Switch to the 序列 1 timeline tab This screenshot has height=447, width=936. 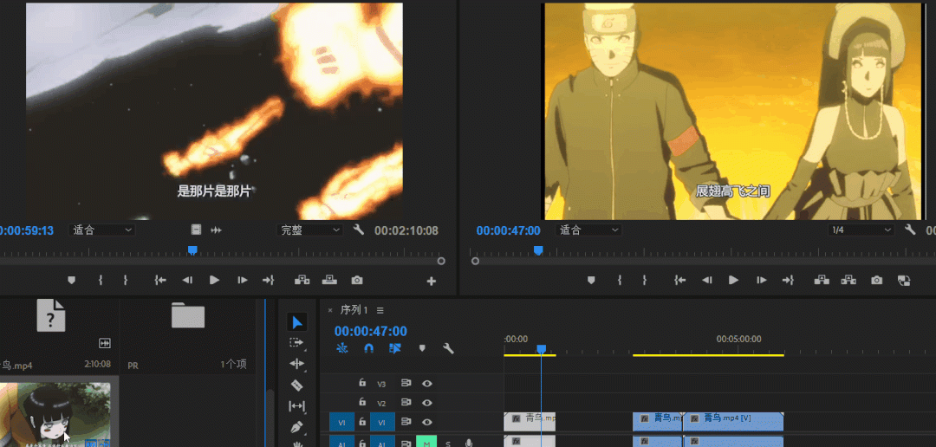point(354,310)
